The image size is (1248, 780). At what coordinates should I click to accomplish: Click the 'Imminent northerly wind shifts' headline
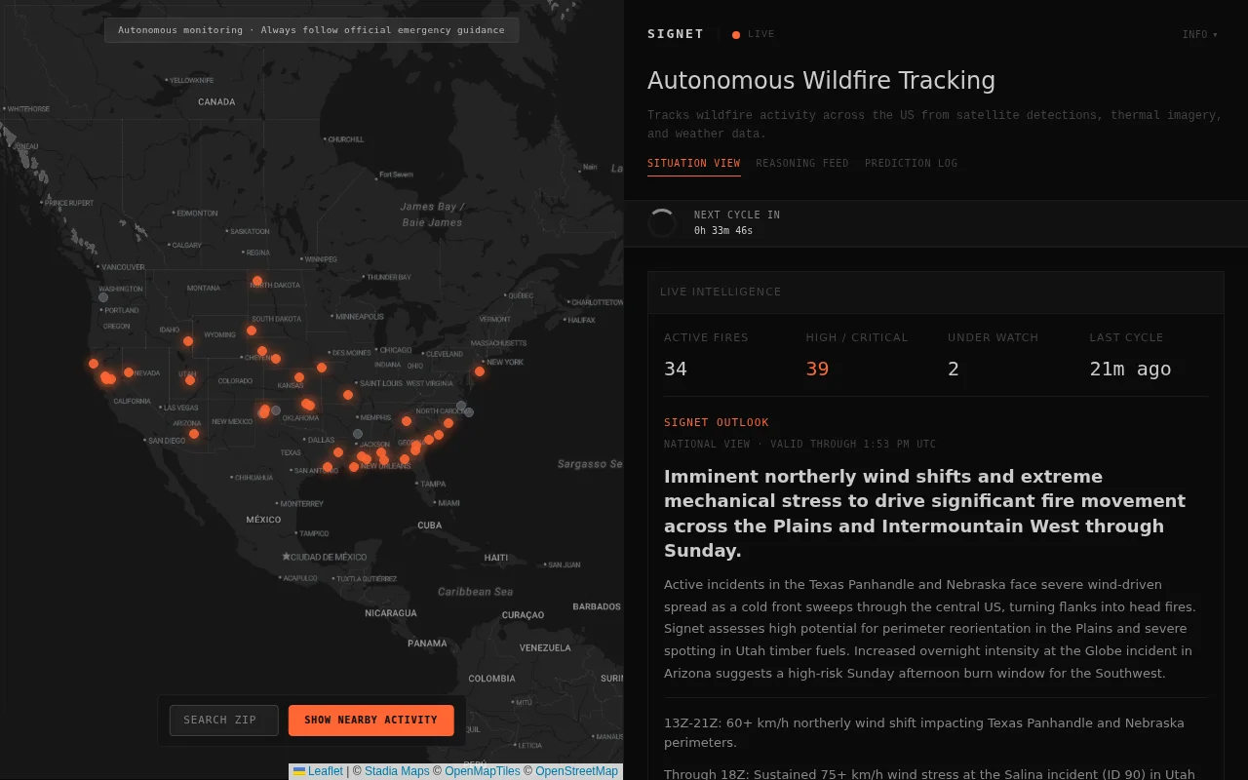(x=924, y=513)
